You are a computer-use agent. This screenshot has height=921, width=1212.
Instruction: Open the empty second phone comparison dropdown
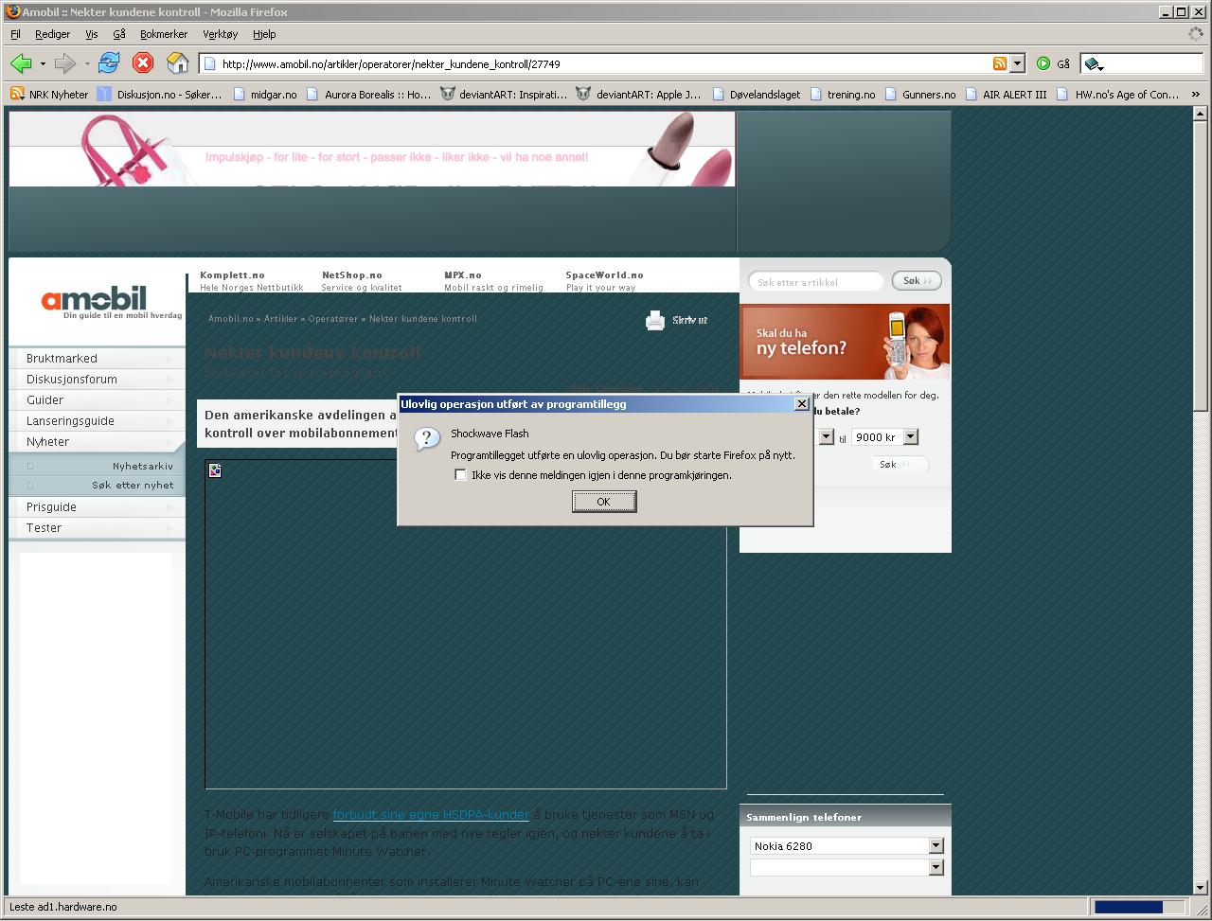(936, 867)
